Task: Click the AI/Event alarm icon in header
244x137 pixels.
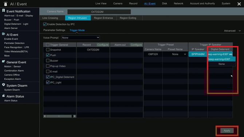Action: pos(5,4)
